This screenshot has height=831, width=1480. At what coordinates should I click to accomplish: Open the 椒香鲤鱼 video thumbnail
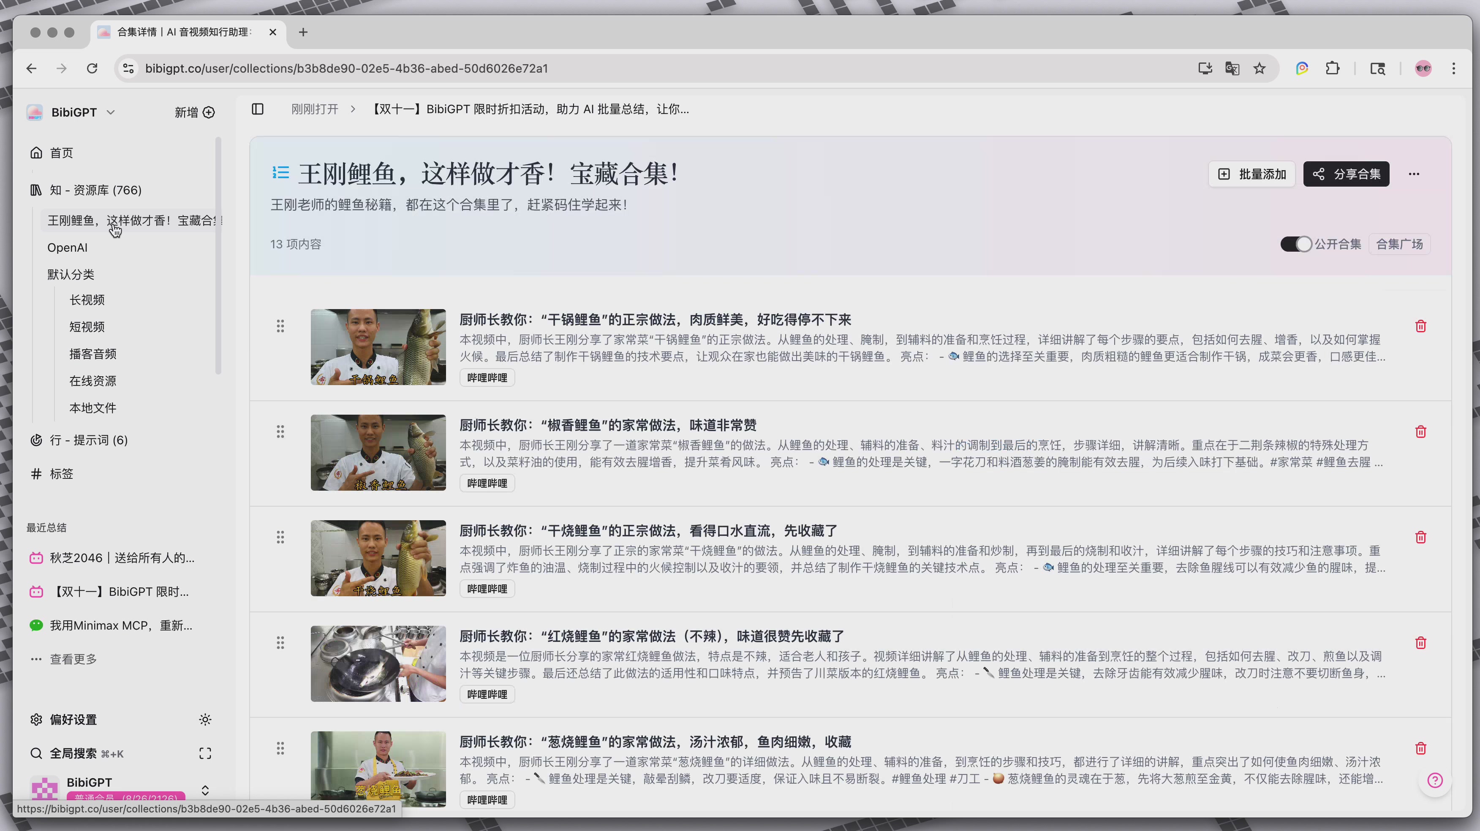(x=378, y=453)
